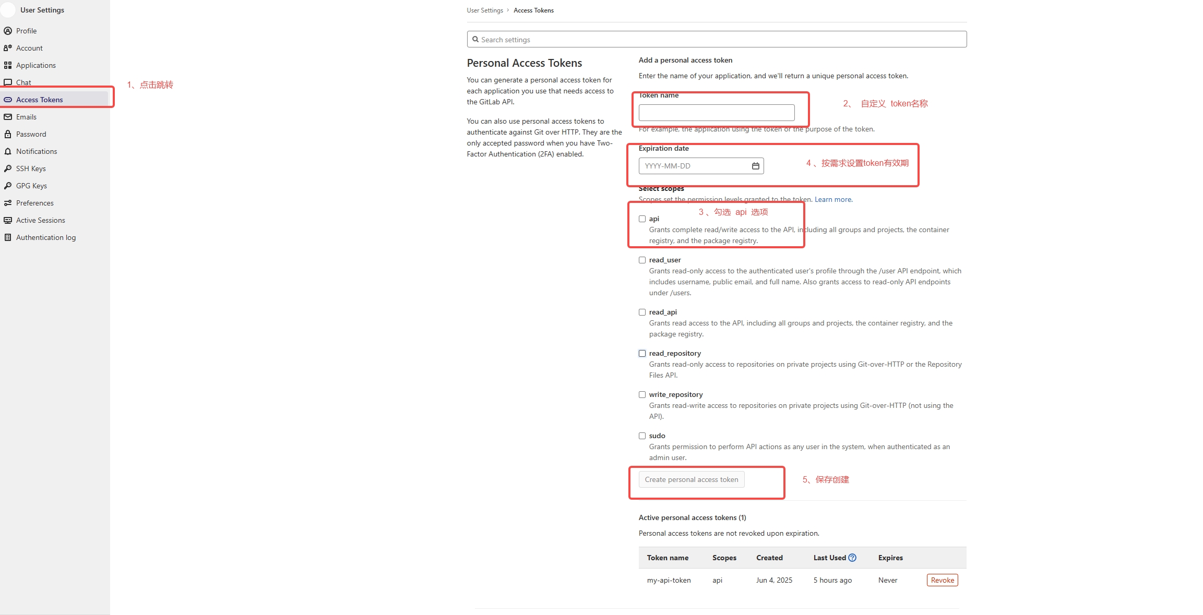Viewport: 1203px width, 615px height.
Task: Check the read_repository scope
Action: 642,353
